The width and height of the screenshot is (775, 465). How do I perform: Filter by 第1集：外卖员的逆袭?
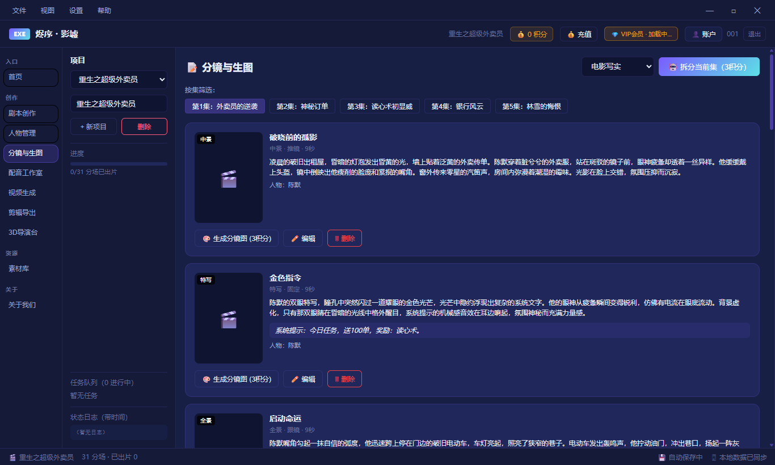pos(225,107)
